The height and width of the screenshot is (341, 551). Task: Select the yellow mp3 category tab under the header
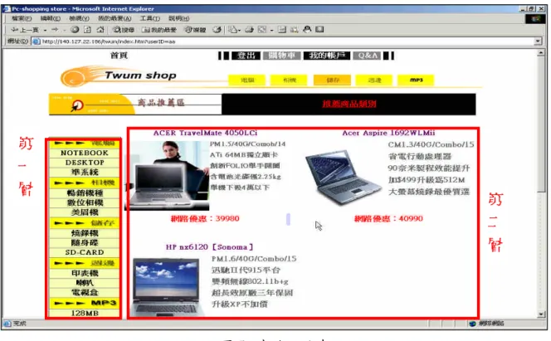(x=416, y=80)
